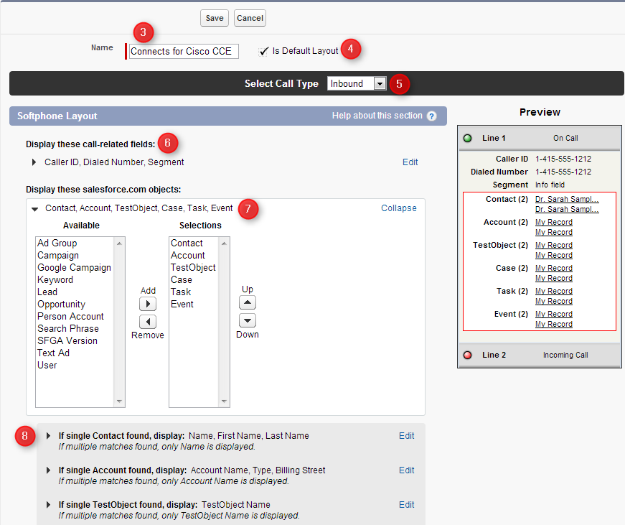
Task: Select Case in Selections list
Action: [x=182, y=279]
